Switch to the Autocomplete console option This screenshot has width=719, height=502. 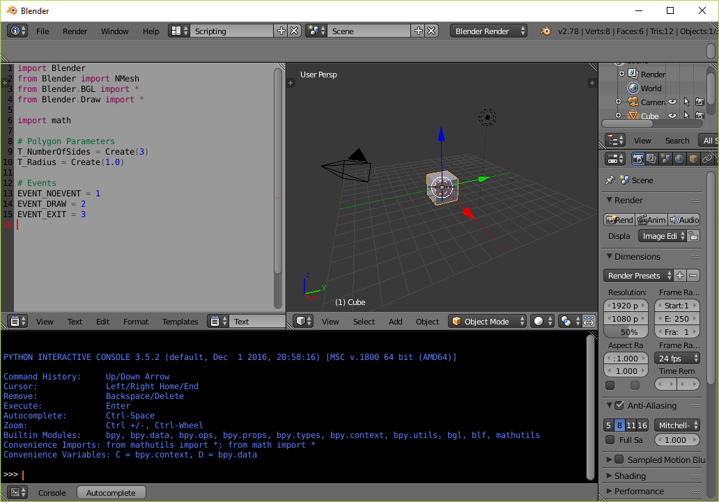(x=111, y=492)
